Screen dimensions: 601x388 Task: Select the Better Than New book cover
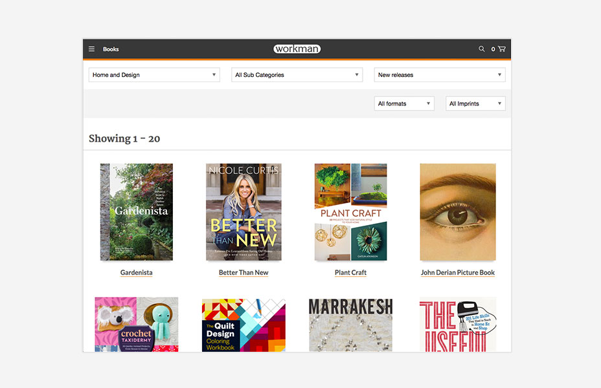(x=244, y=212)
